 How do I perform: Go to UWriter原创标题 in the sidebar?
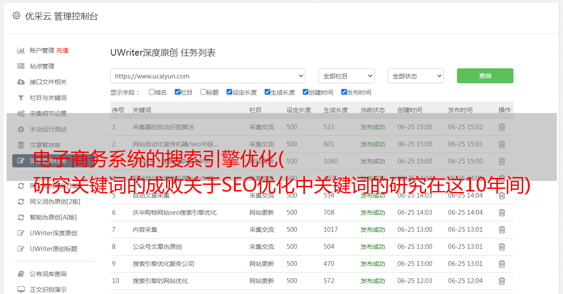53,249
